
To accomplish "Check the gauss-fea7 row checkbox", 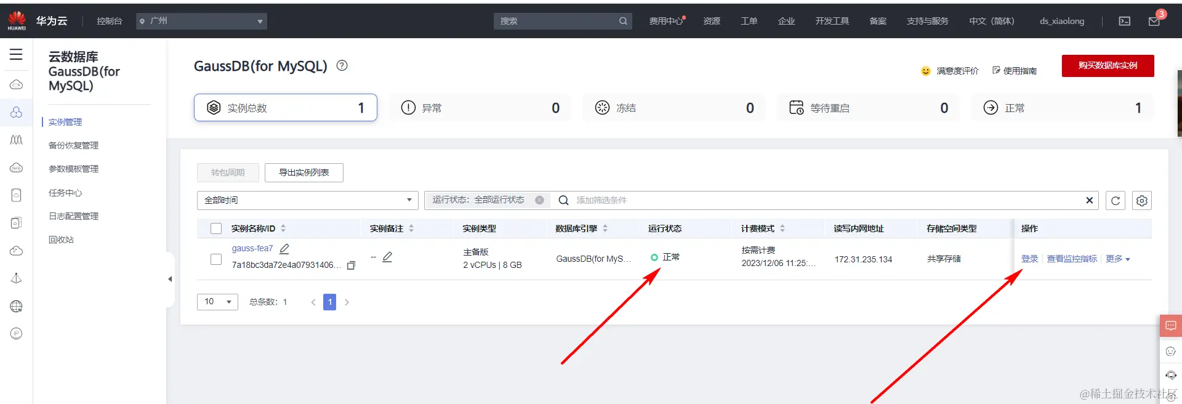I will [x=216, y=259].
